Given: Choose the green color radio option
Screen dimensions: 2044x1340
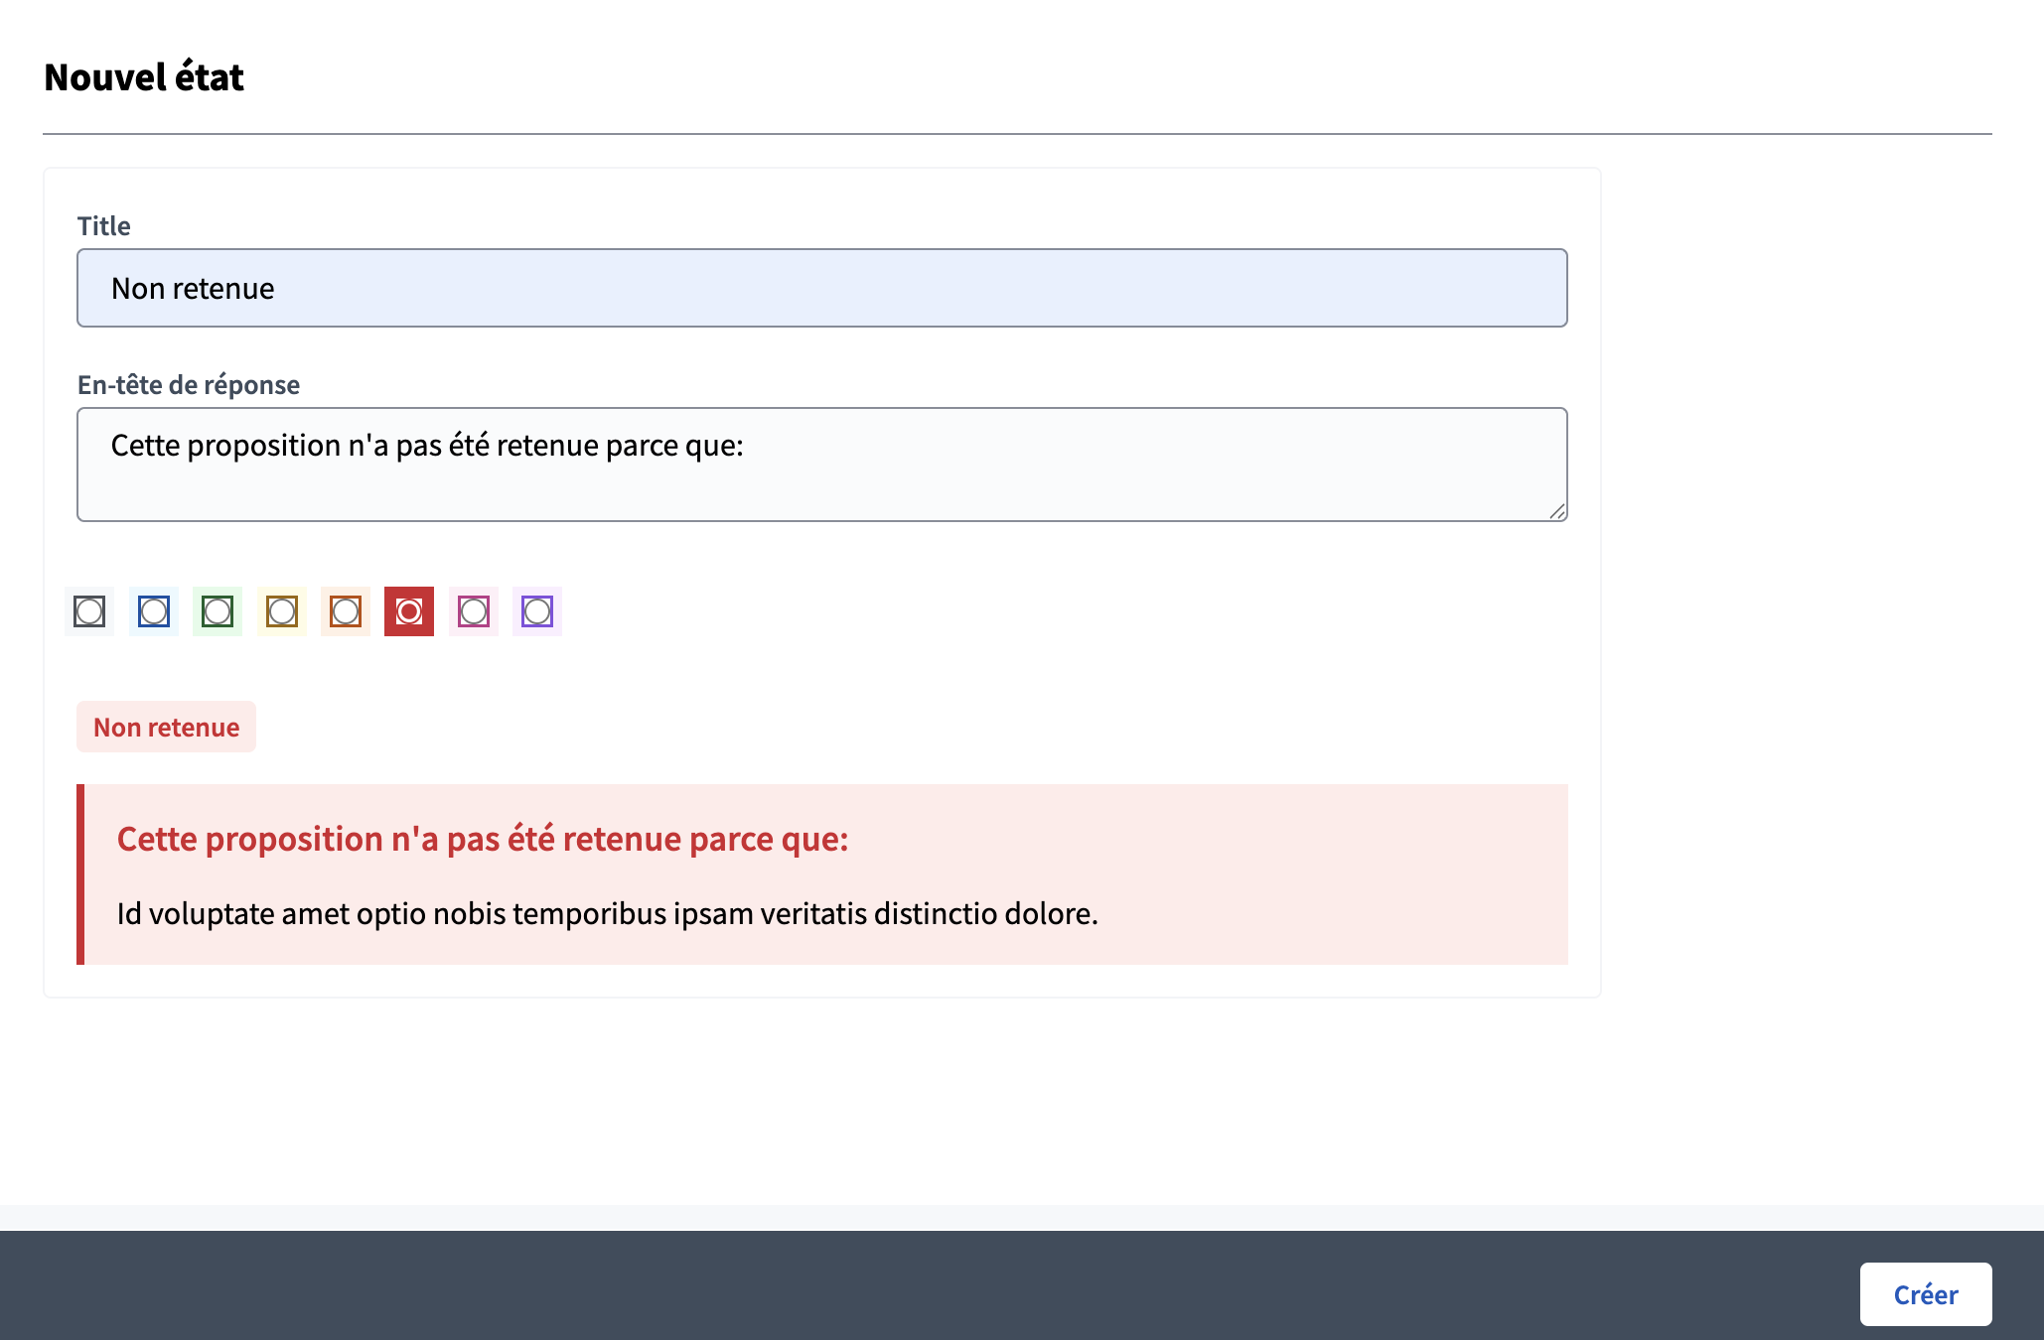Looking at the screenshot, I should [x=218, y=611].
